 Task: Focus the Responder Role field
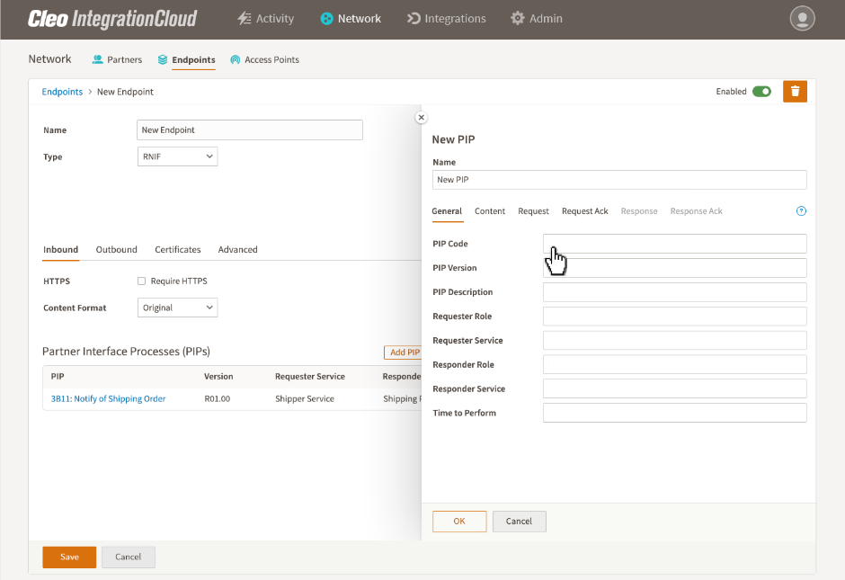tap(675, 364)
